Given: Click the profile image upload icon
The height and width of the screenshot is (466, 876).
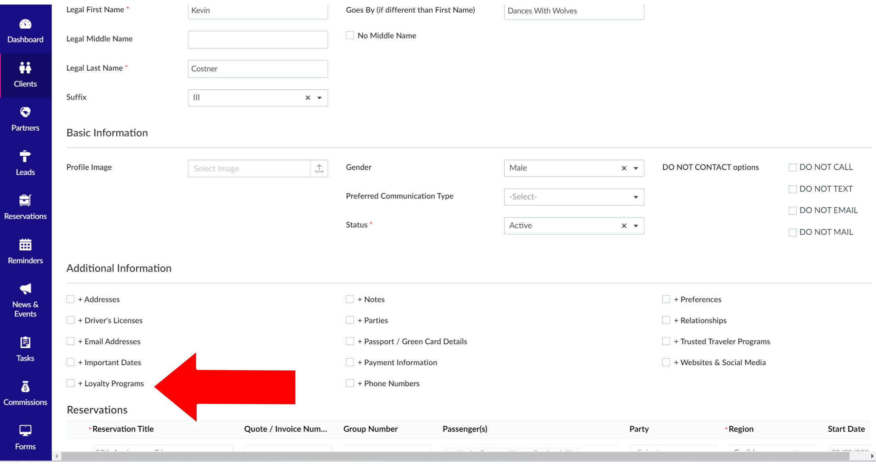Looking at the screenshot, I should coord(319,168).
